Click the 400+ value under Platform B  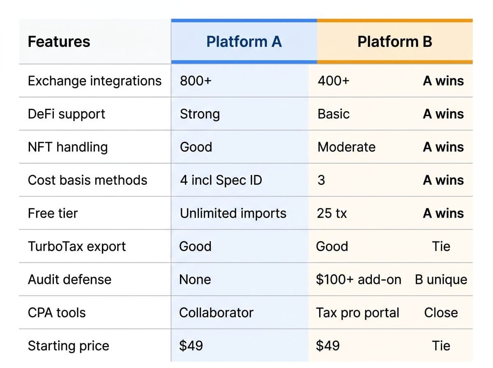pos(334,81)
